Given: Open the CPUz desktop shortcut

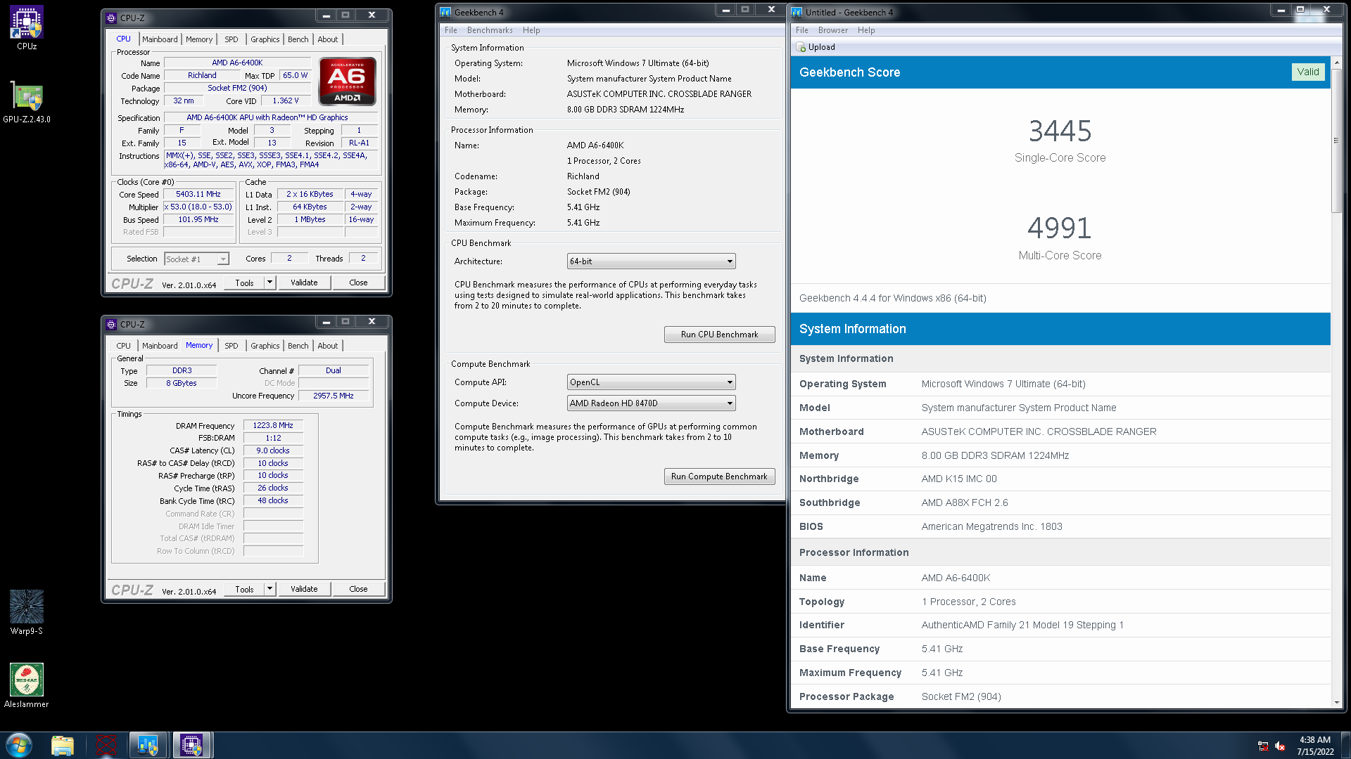Looking at the screenshot, I should pos(27,28).
